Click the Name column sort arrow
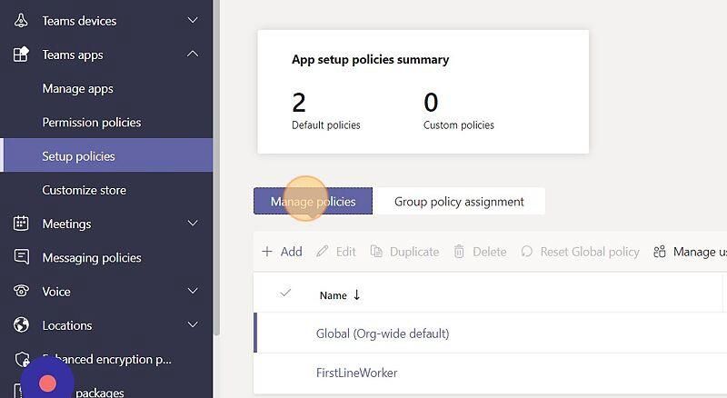Image resolution: width=727 pixels, height=398 pixels. (356, 294)
